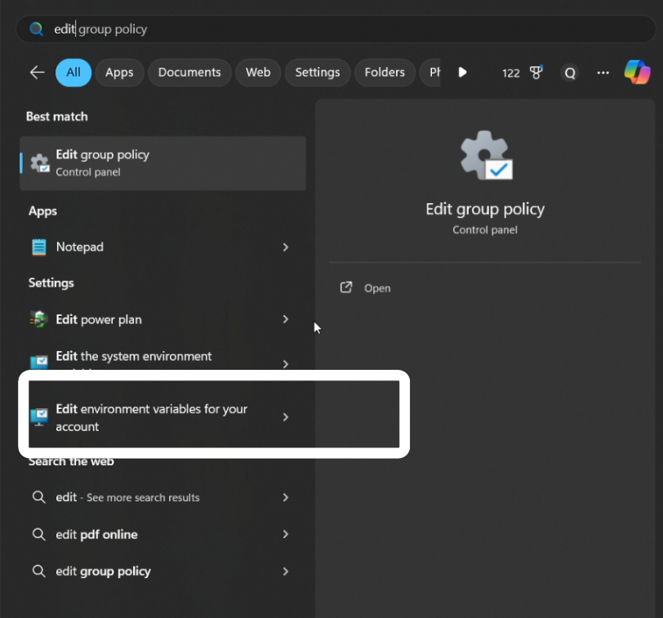Expand the Edit power plan chevron

pos(285,319)
